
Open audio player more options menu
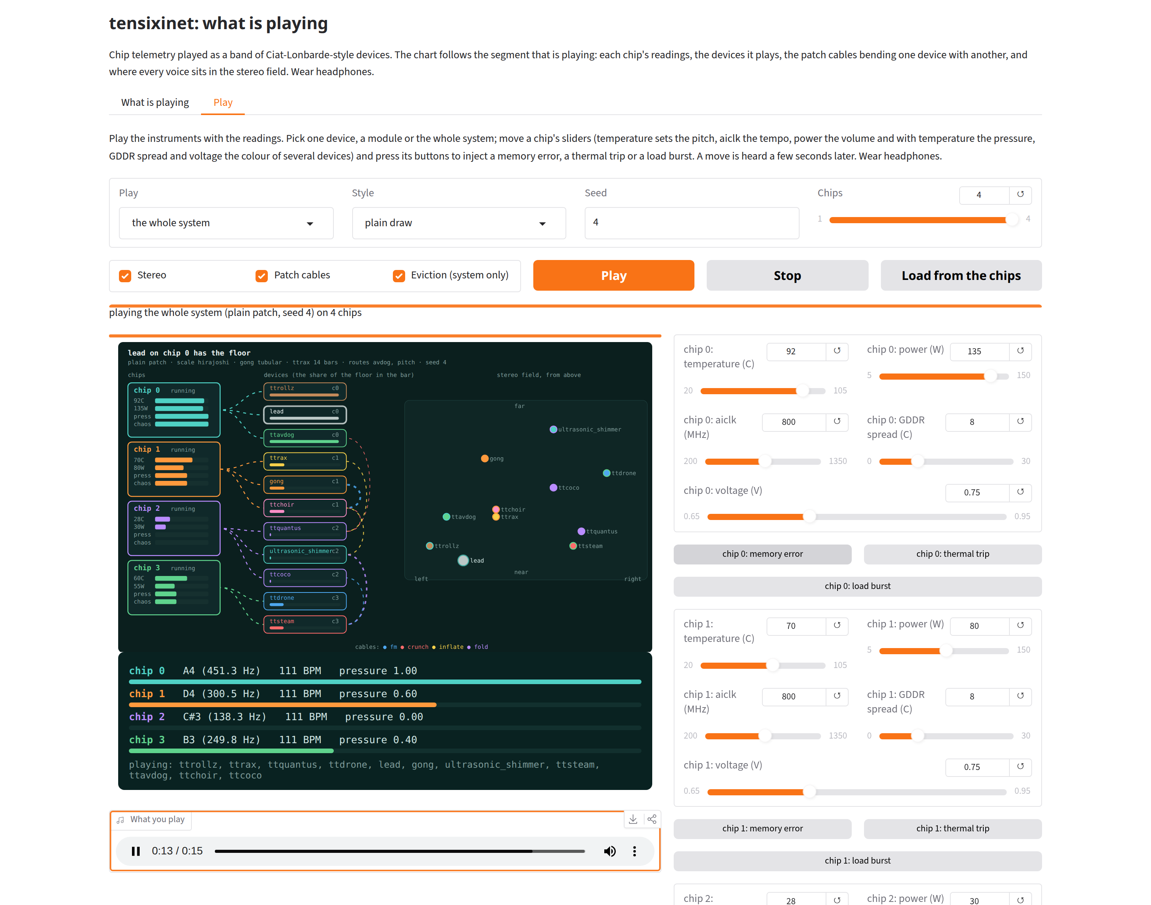[634, 851]
